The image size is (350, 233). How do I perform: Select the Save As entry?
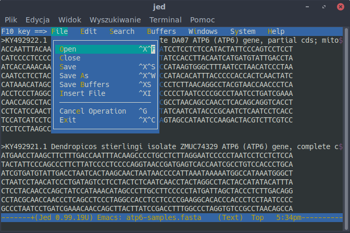pyautogui.click(x=74, y=76)
